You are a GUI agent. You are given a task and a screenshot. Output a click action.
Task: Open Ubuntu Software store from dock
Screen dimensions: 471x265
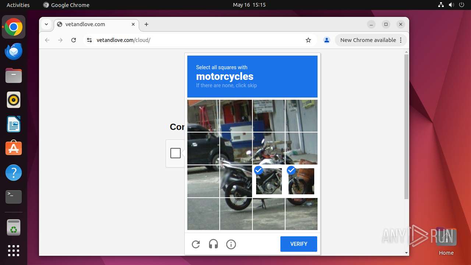[x=14, y=148]
